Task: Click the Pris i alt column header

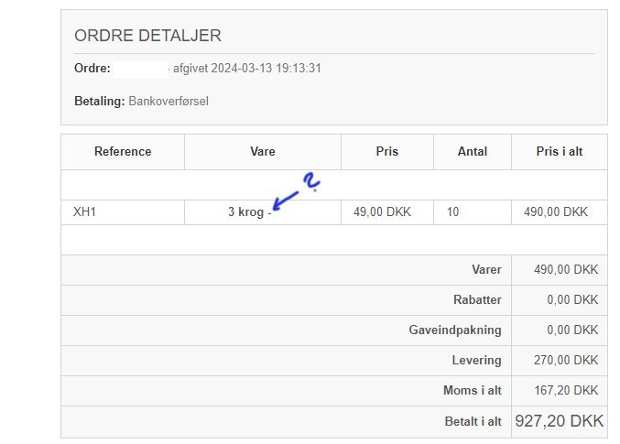Action: [559, 152]
